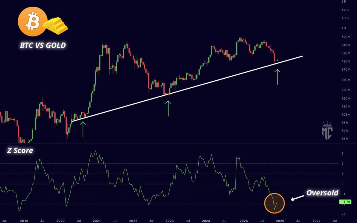Click the orange Bitcoin logo icon
This screenshot has height=223, width=357.
[x=33, y=22]
